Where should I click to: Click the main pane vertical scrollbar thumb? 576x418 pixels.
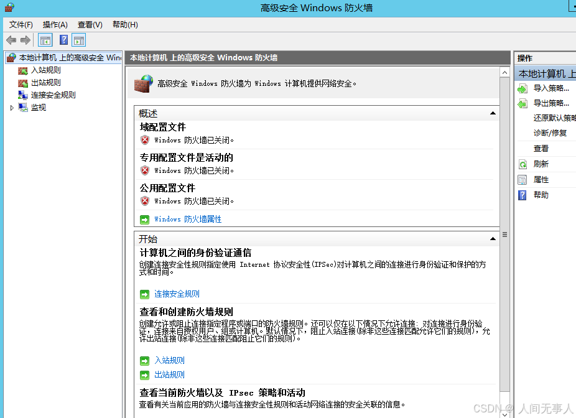(x=504, y=235)
